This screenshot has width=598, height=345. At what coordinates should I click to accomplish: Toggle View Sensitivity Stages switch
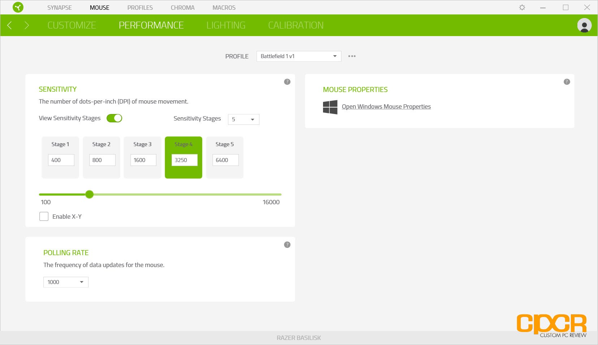point(114,118)
